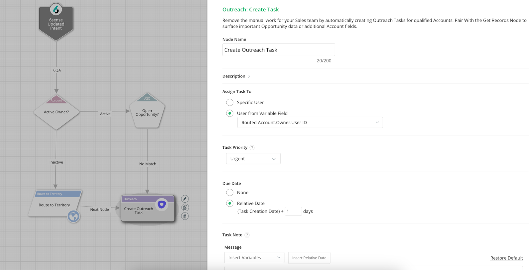Click the 6QA edge label

coord(57,70)
